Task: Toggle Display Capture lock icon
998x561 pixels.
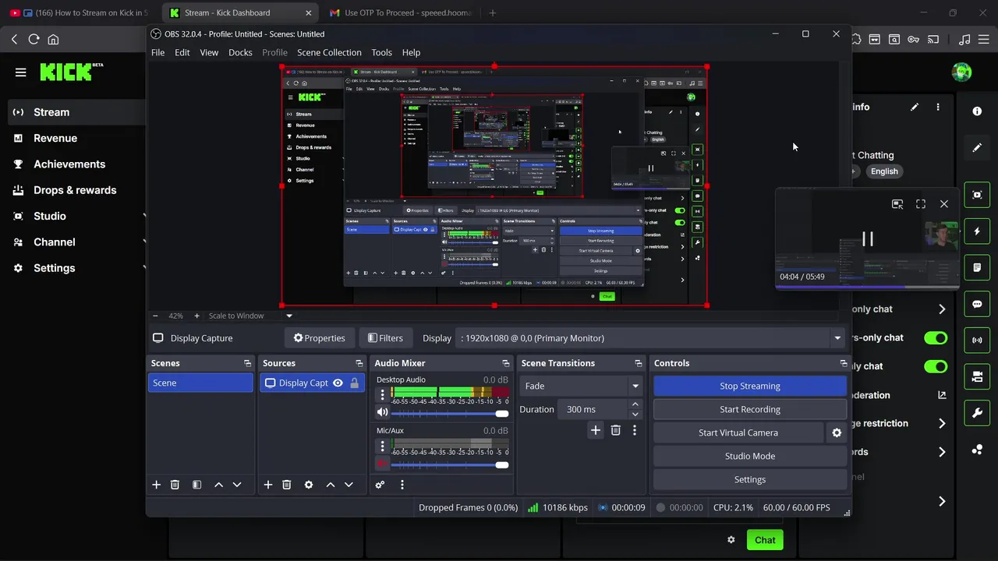Action: click(355, 383)
